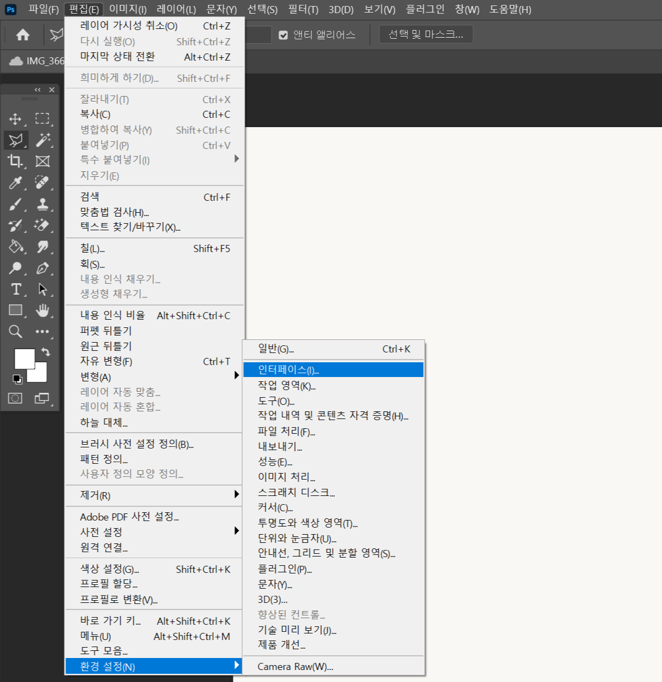Select the Brush tool
662x682 pixels.
15,204
